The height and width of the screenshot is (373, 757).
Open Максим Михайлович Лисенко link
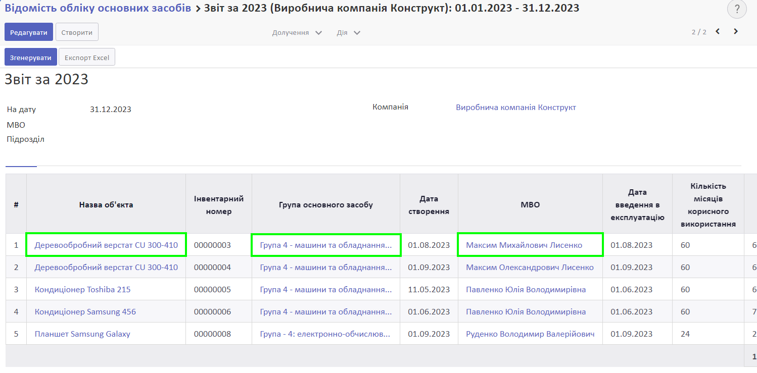click(x=524, y=245)
